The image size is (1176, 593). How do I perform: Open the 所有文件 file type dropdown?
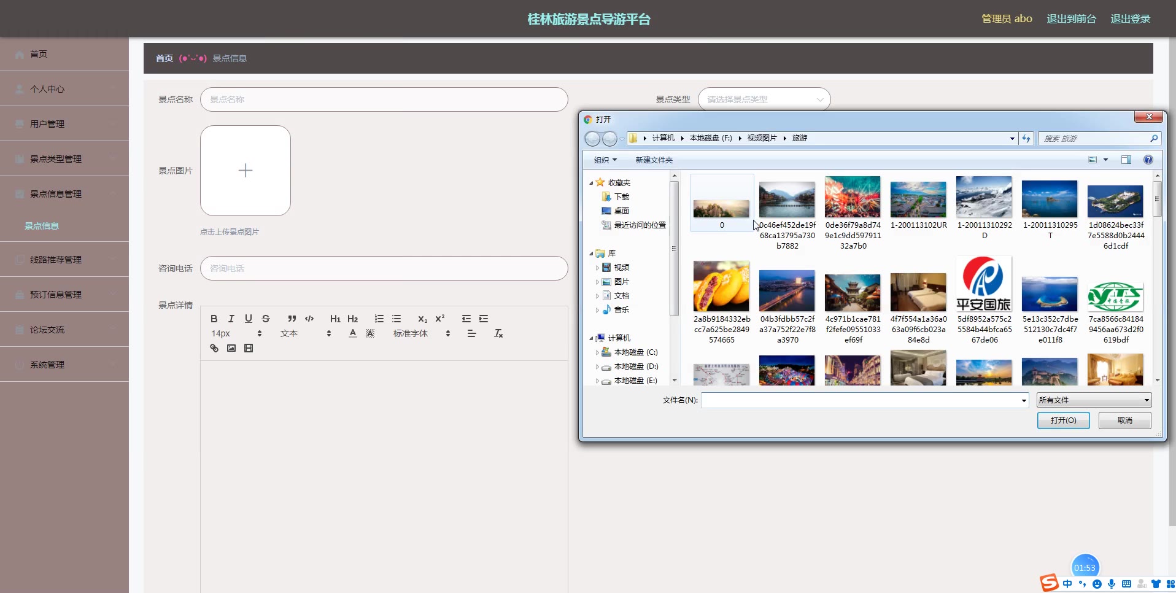(1094, 400)
